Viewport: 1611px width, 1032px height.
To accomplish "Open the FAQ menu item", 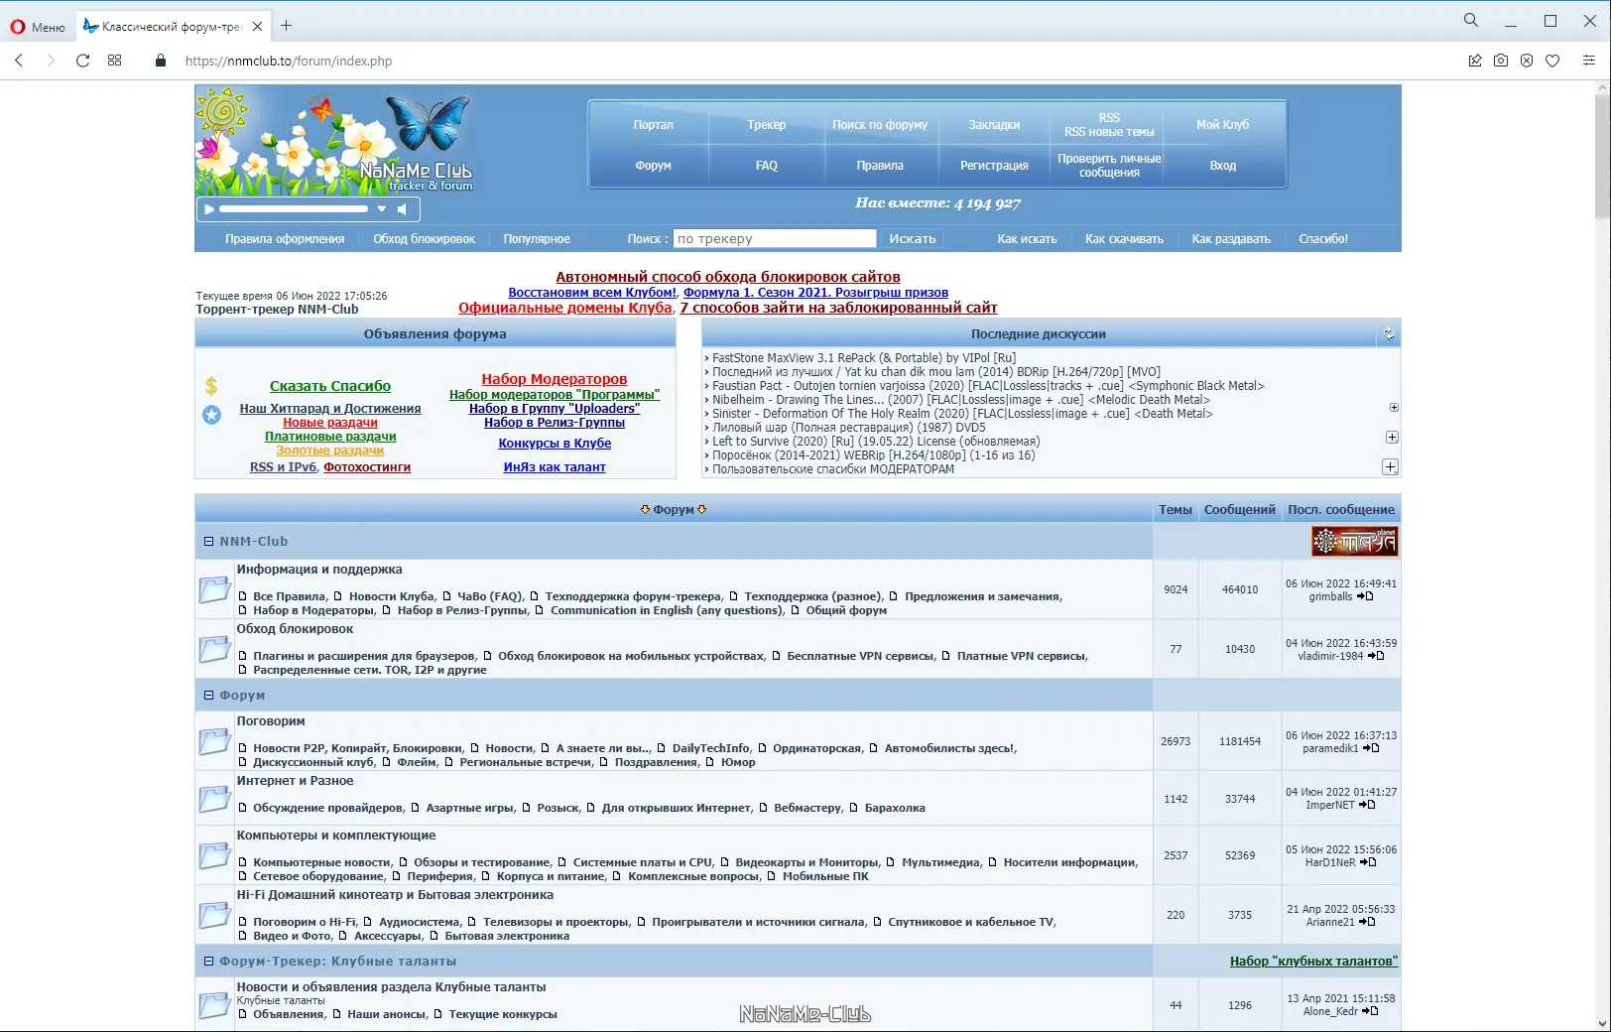I will coord(766,166).
